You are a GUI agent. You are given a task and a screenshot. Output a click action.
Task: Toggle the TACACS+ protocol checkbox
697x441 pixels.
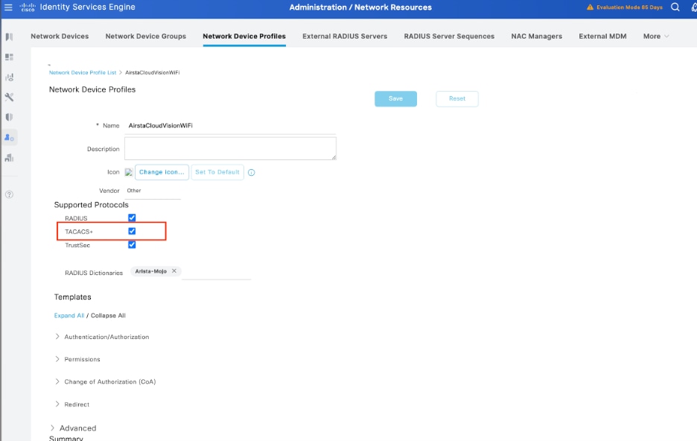pos(132,231)
